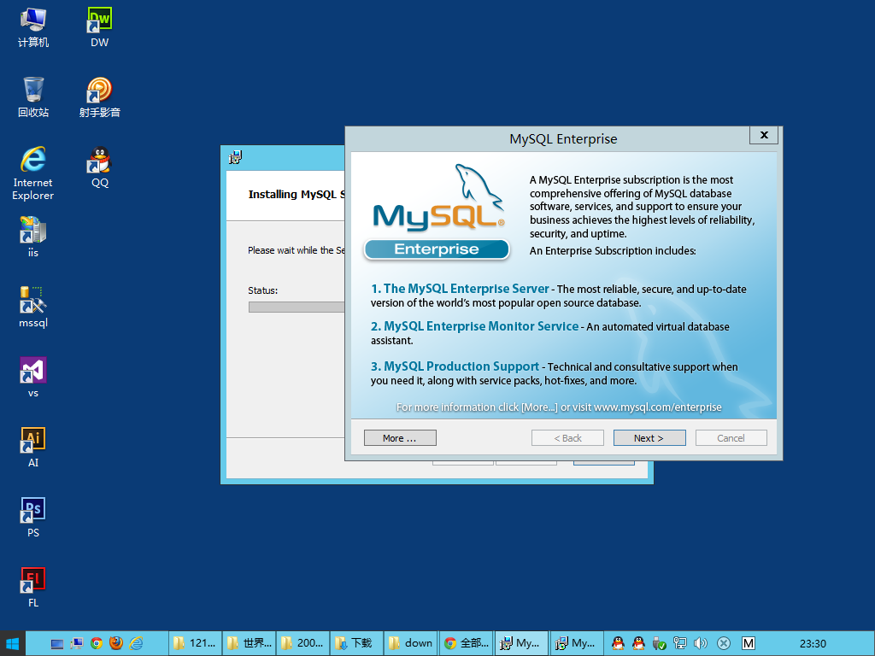The image size is (875, 656).
Task: Launch the vs Visual Studio shortcut
Action: point(33,378)
